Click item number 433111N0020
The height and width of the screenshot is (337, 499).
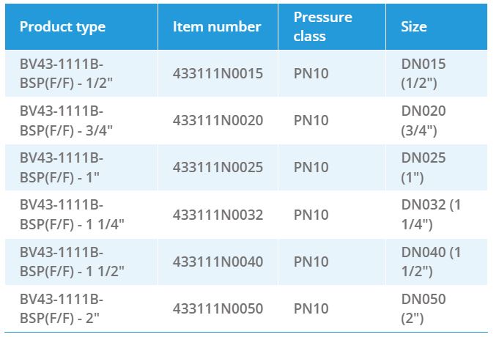click(218, 120)
